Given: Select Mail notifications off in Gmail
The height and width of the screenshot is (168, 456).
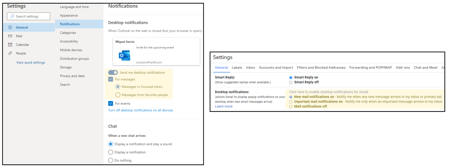Looking at the screenshot, I should coord(291,106).
